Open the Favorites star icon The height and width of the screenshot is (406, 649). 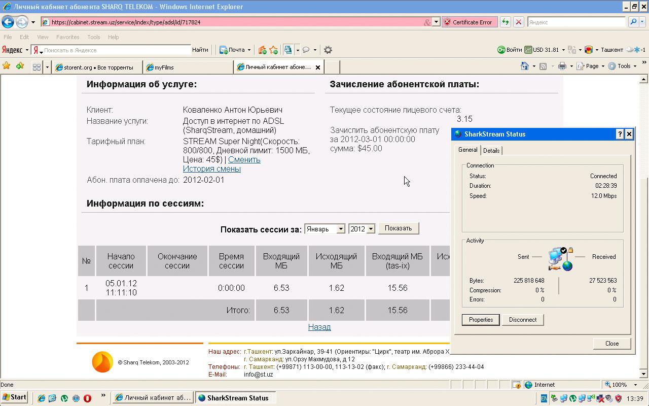click(7, 66)
